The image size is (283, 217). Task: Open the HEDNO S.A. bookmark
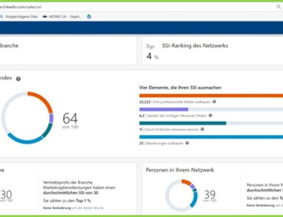click(x=62, y=16)
